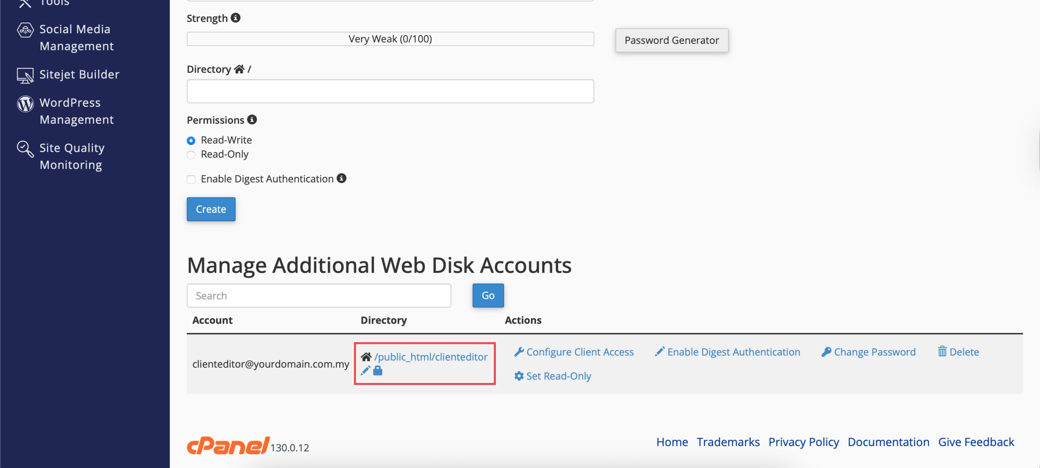This screenshot has width=1040, height=468.
Task: Select the Read-Write permission option
Action: click(191, 140)
